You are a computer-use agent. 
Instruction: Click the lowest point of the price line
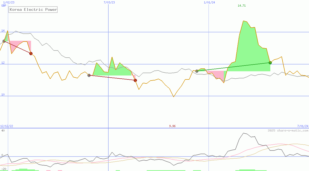click(x=174, y=97)
